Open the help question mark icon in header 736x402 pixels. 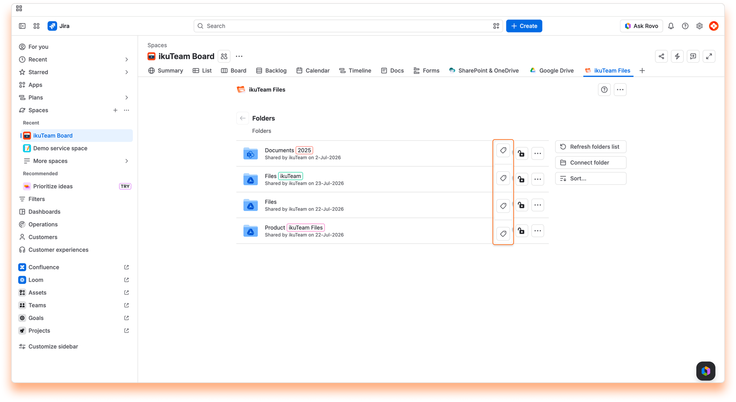[685, 26]
